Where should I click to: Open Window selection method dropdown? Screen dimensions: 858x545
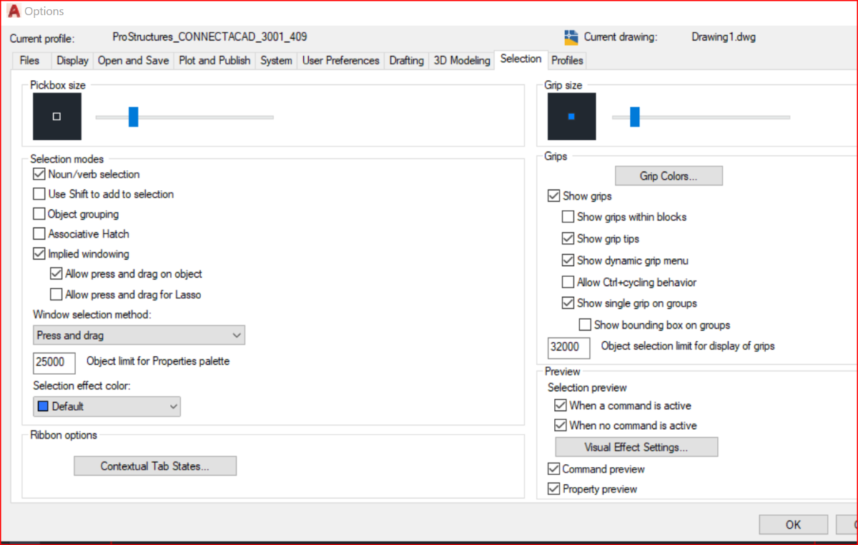click(x=139, y=335)
